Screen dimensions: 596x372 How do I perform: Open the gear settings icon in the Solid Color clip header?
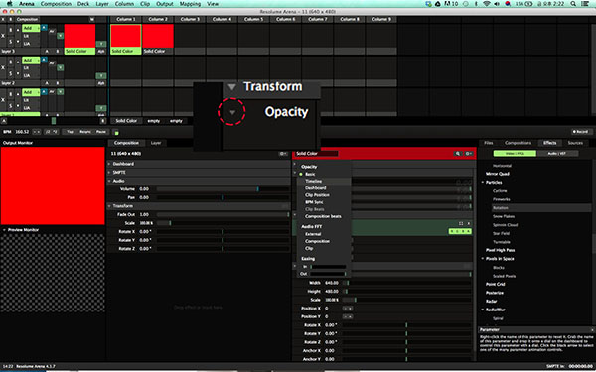(x=468, y=154)
